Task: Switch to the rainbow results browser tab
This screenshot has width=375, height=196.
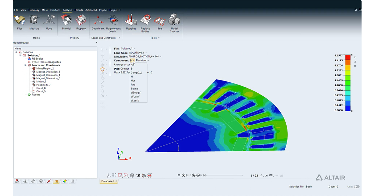Action: [65, 181]
